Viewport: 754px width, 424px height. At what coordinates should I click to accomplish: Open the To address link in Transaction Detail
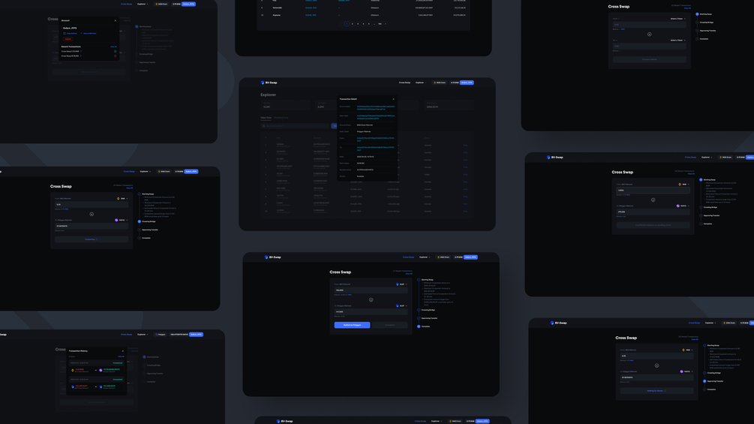376,149
